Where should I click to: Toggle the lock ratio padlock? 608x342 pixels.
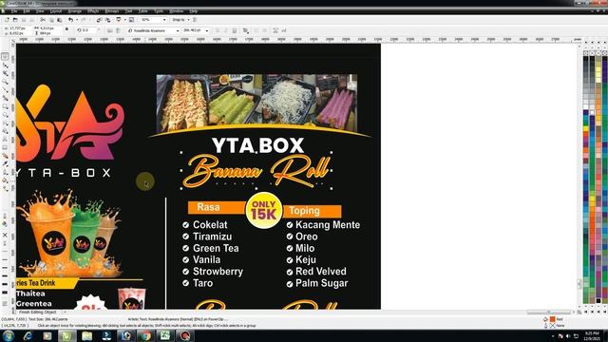[x=66, y=29]
